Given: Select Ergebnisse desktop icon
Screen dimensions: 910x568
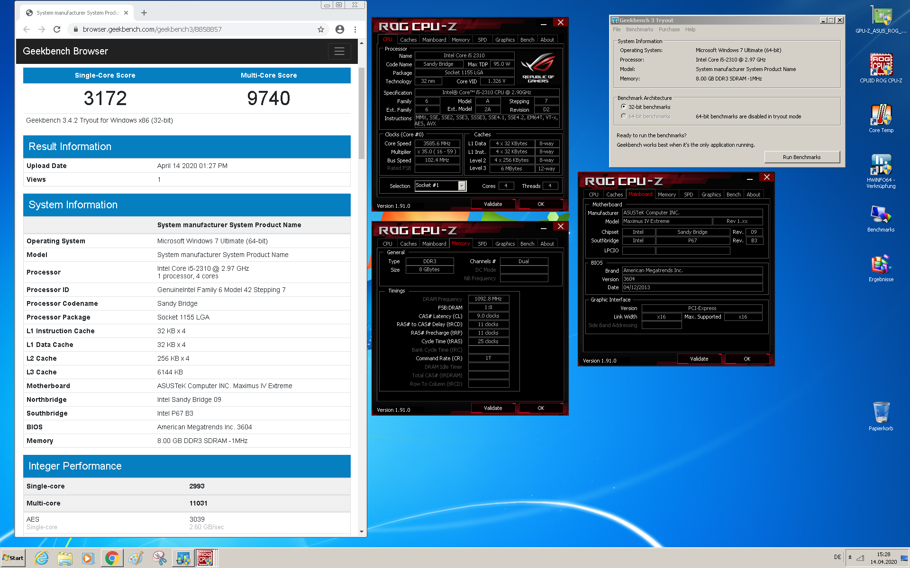Looking at the screenshot, I should [x=881, y=268].
